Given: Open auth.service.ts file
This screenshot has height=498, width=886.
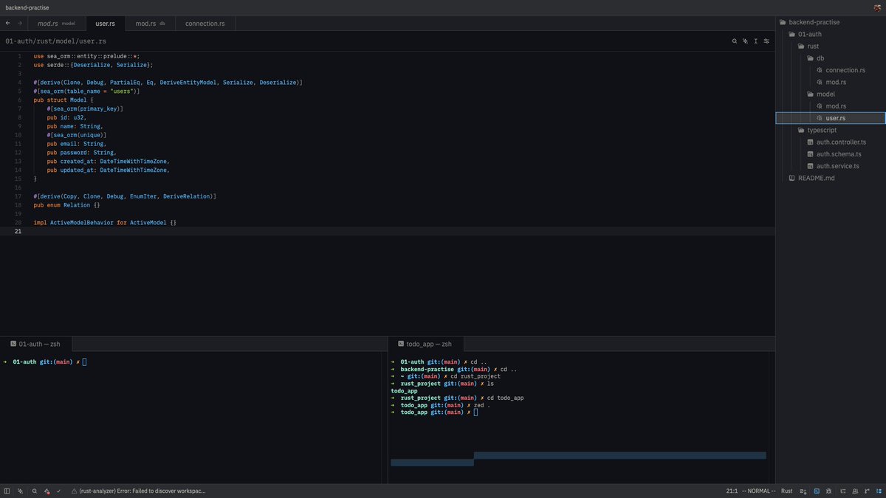Looking at the screenshot, I should tap(831, 166).
